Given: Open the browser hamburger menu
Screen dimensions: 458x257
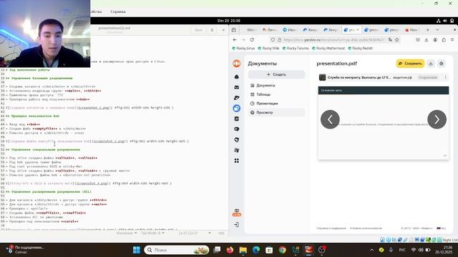Looking at the screenshot, I should pyautogui.click(x=452, y=40).
